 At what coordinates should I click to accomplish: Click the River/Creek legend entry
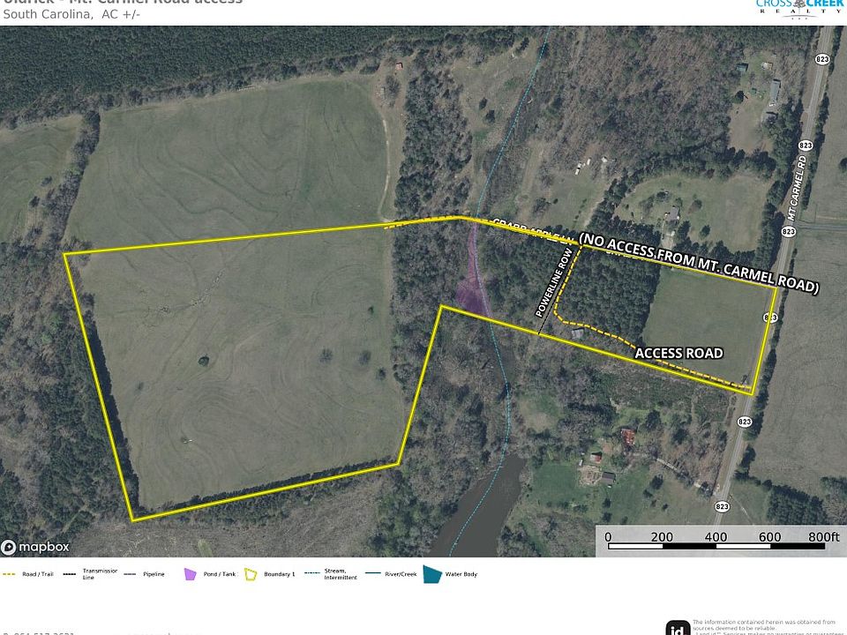coord(391,574)
